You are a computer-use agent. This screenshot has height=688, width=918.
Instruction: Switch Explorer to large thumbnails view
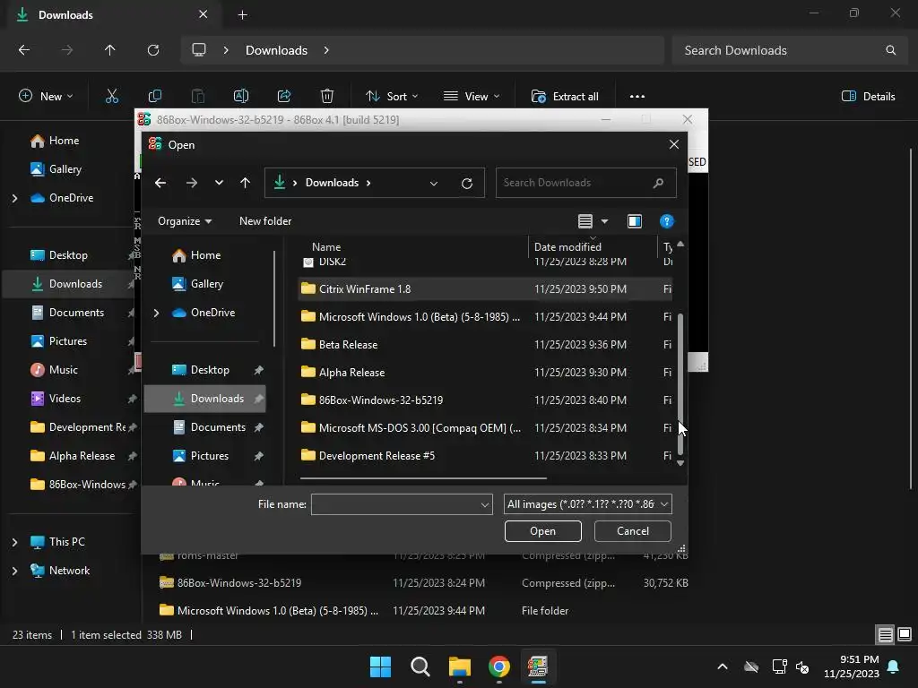[x=905, y=634]
